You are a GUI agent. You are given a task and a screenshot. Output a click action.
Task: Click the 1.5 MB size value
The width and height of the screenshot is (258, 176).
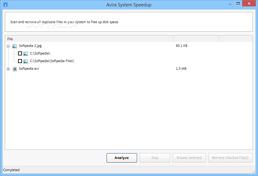(x=181, y=69)
